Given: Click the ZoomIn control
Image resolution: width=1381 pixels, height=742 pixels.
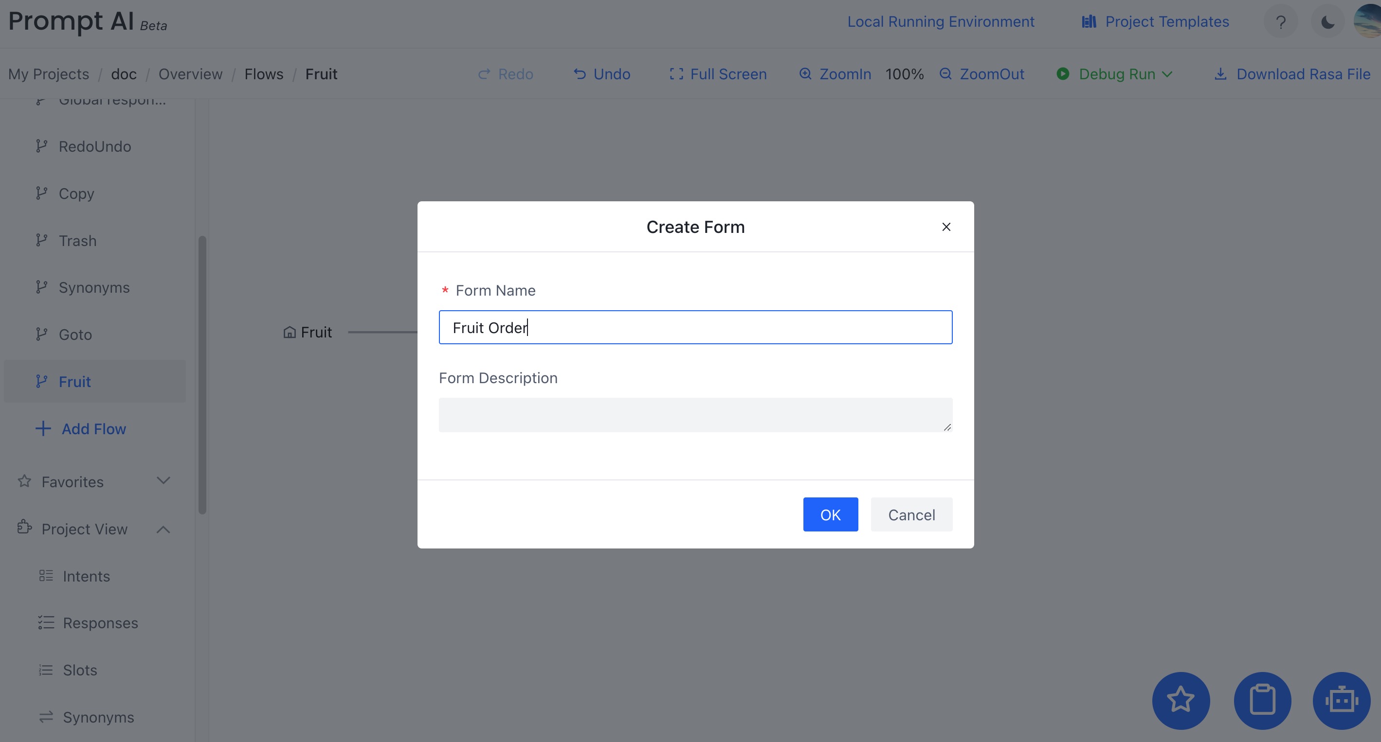Looking at the screenshot, I should click(x=835, y=74).
